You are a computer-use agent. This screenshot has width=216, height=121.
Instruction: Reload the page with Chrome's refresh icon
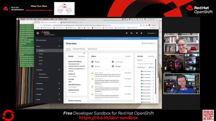click(41, 25)
